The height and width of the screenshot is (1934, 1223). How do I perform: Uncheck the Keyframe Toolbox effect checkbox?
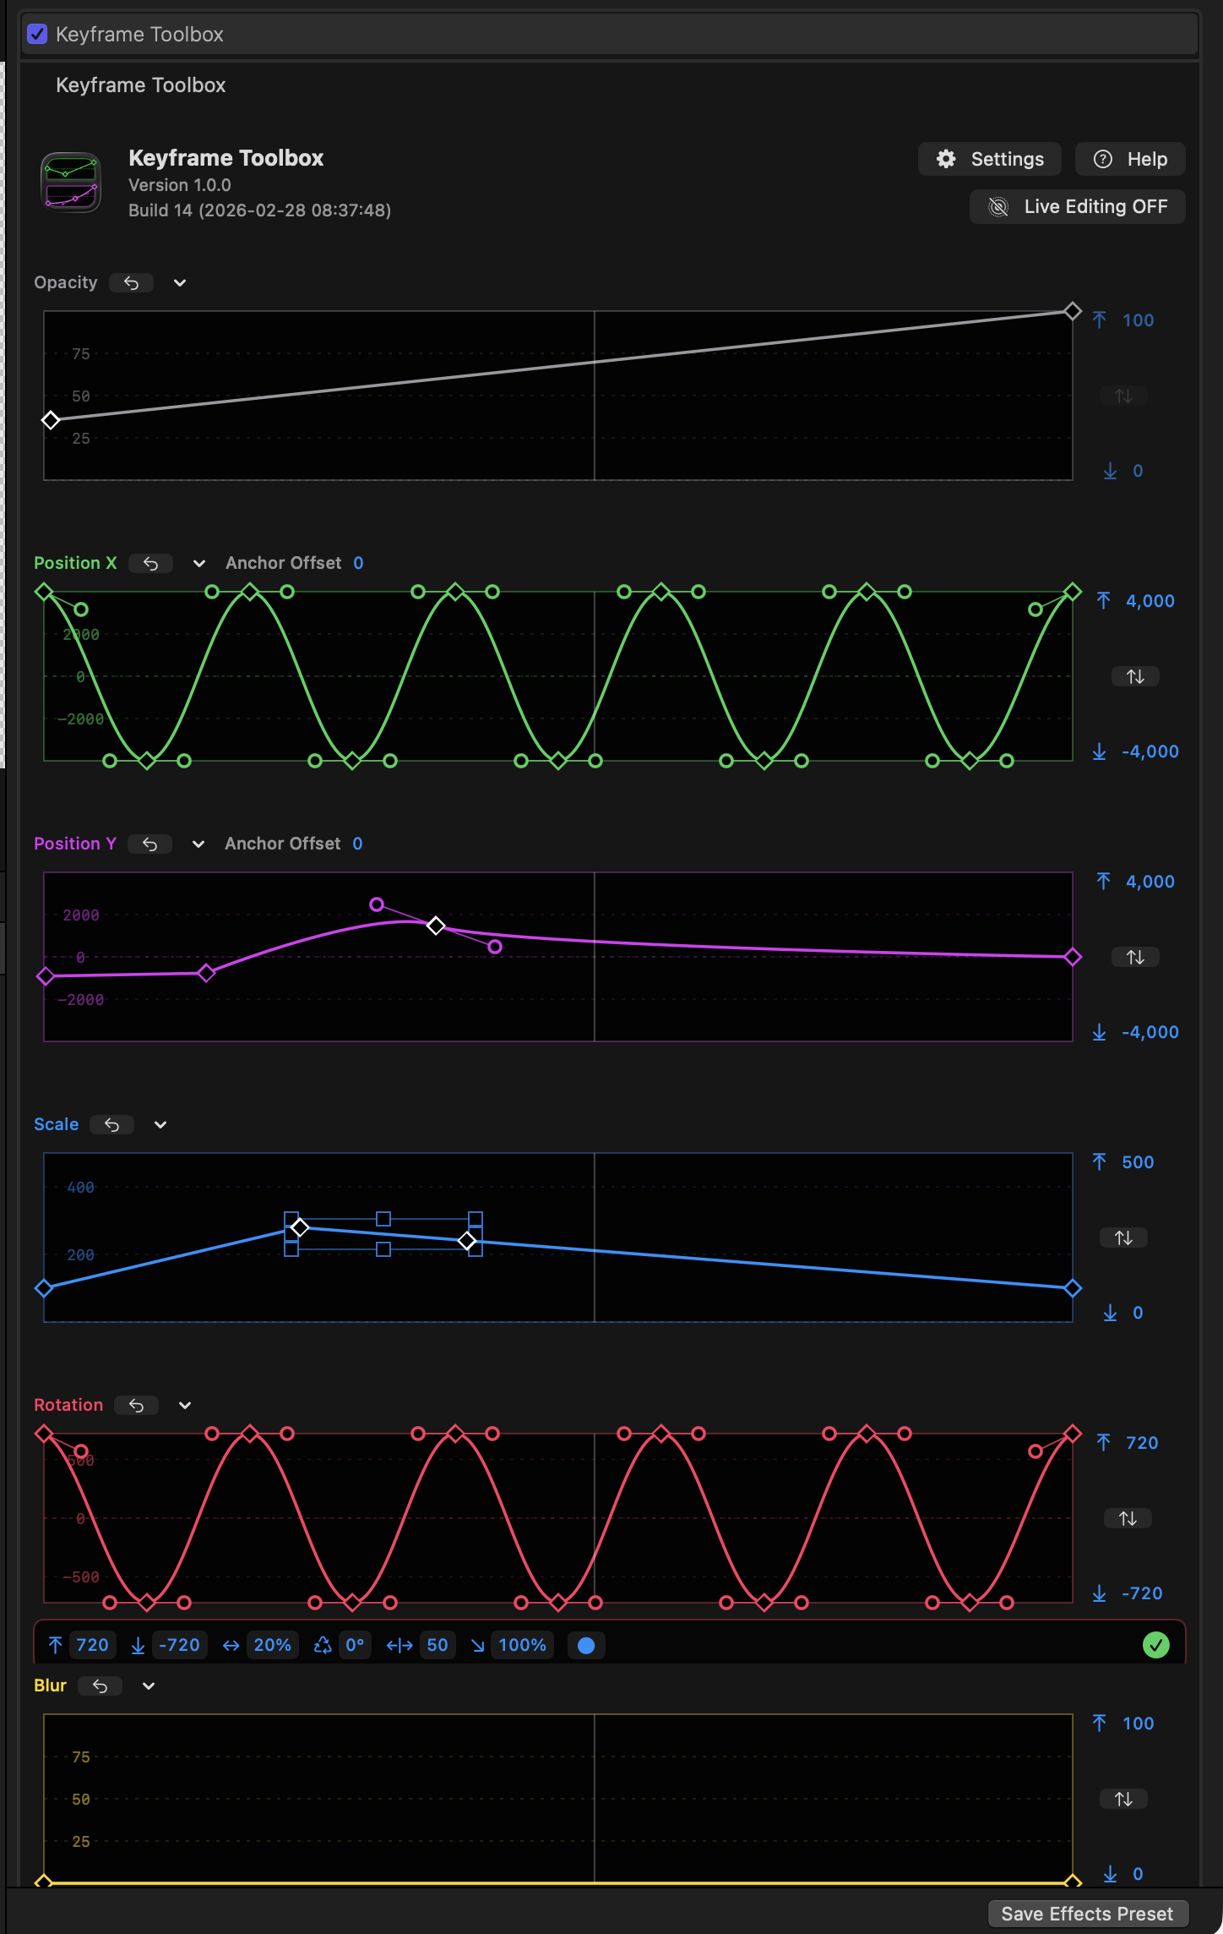pyautogui.click(x=37, y=34)
